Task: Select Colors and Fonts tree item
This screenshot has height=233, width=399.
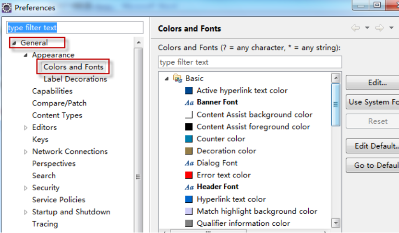Action: [x=73, y=67]
